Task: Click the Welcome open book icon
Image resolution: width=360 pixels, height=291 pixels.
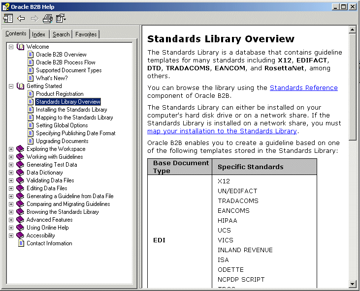Action: tap(20, 47)
